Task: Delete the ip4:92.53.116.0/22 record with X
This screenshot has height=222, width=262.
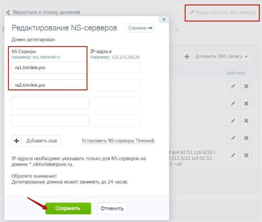Action: [246, 155]
